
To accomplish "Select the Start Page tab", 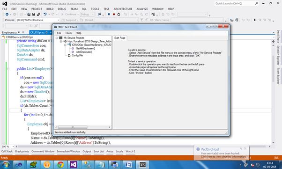I will click(119, 38).
